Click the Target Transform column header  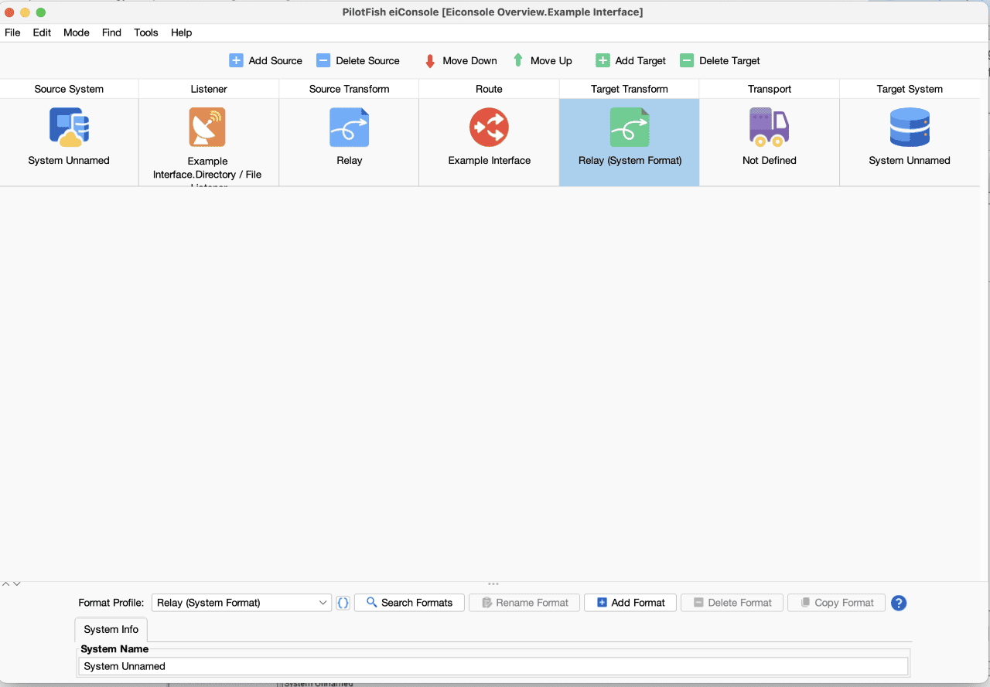(629, 89)
